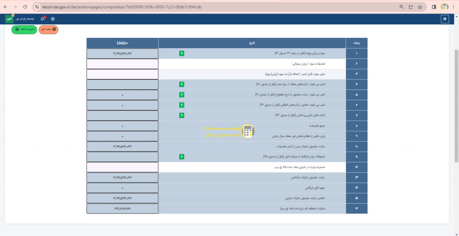Open the user profile کاربر

(9, 19)
